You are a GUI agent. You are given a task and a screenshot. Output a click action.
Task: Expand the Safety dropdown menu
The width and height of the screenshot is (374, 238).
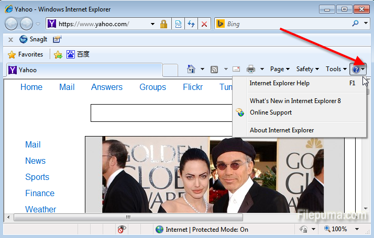point(307,69)
